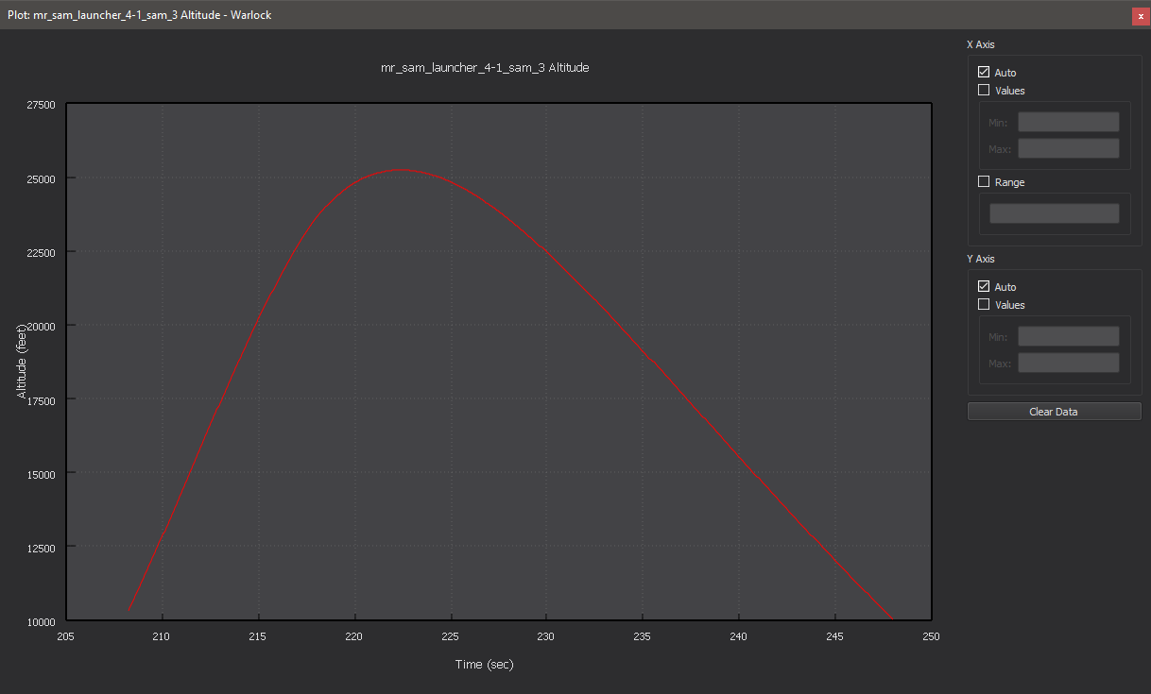This screenshot has height=694, width=1151.
Task: Click the 17500 Y-axis tick label
Action: 40,400
